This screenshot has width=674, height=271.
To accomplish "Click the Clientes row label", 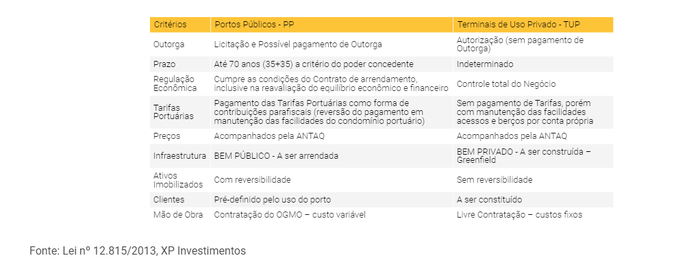I will tap(168, 200).
